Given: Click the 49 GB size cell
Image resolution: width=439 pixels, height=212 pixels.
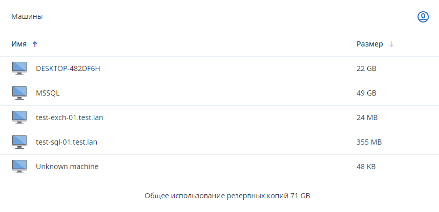Looking at the screenshot, I should [x=366, y=93].
